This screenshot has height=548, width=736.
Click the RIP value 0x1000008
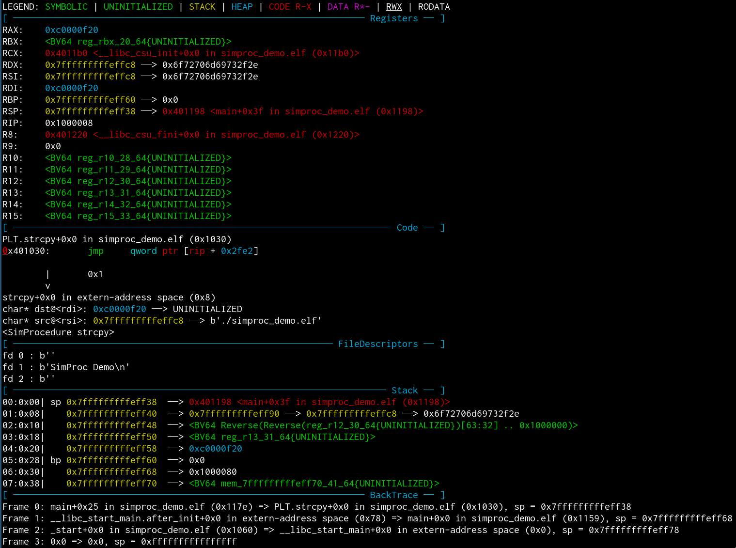69,123
